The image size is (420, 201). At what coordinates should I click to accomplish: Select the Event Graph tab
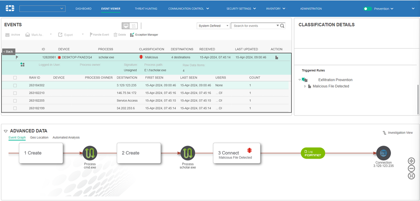coord(17,138)
